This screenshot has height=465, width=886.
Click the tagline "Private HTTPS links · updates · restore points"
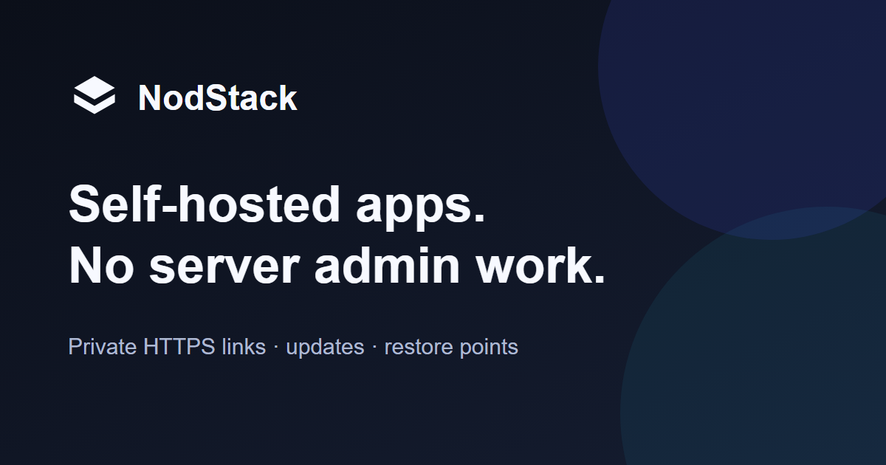[x=293, y=347]
